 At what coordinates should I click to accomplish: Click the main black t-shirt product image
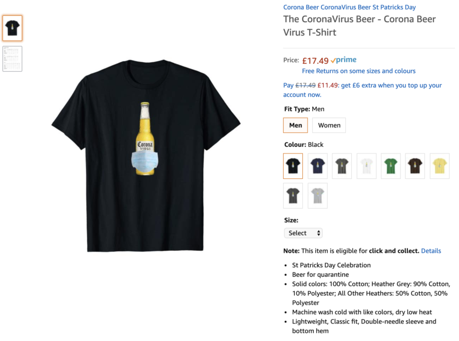click(146, 156)
